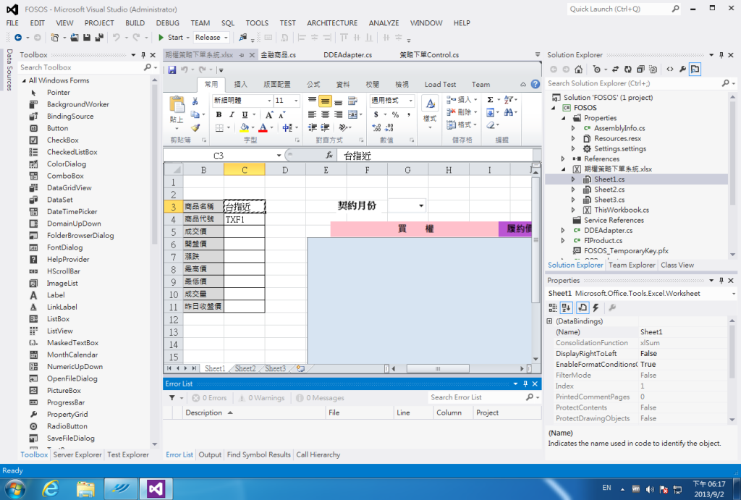Click the Excel Help question mark icon
The image size is (741, 500).
[535, 84]
